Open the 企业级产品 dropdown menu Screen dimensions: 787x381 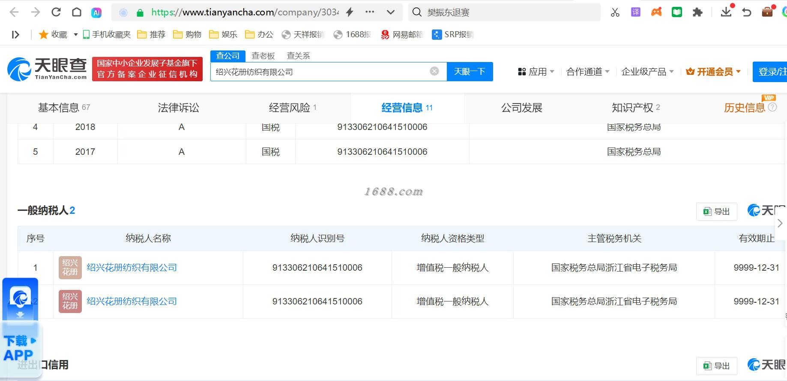pyautogui.click(x=647, y=72)
